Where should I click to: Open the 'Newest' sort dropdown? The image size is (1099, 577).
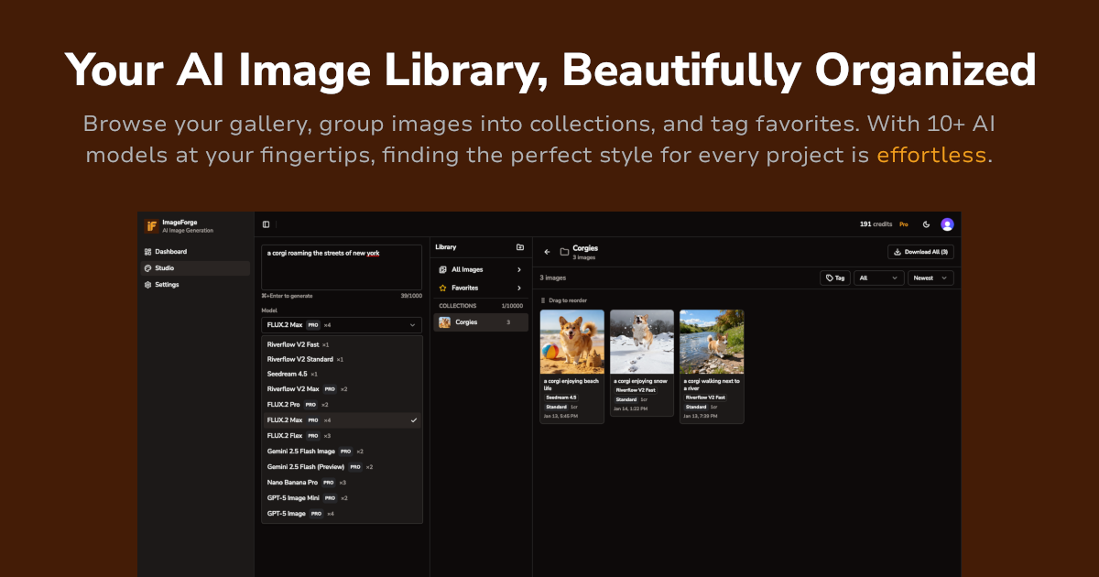pos(930,278)
